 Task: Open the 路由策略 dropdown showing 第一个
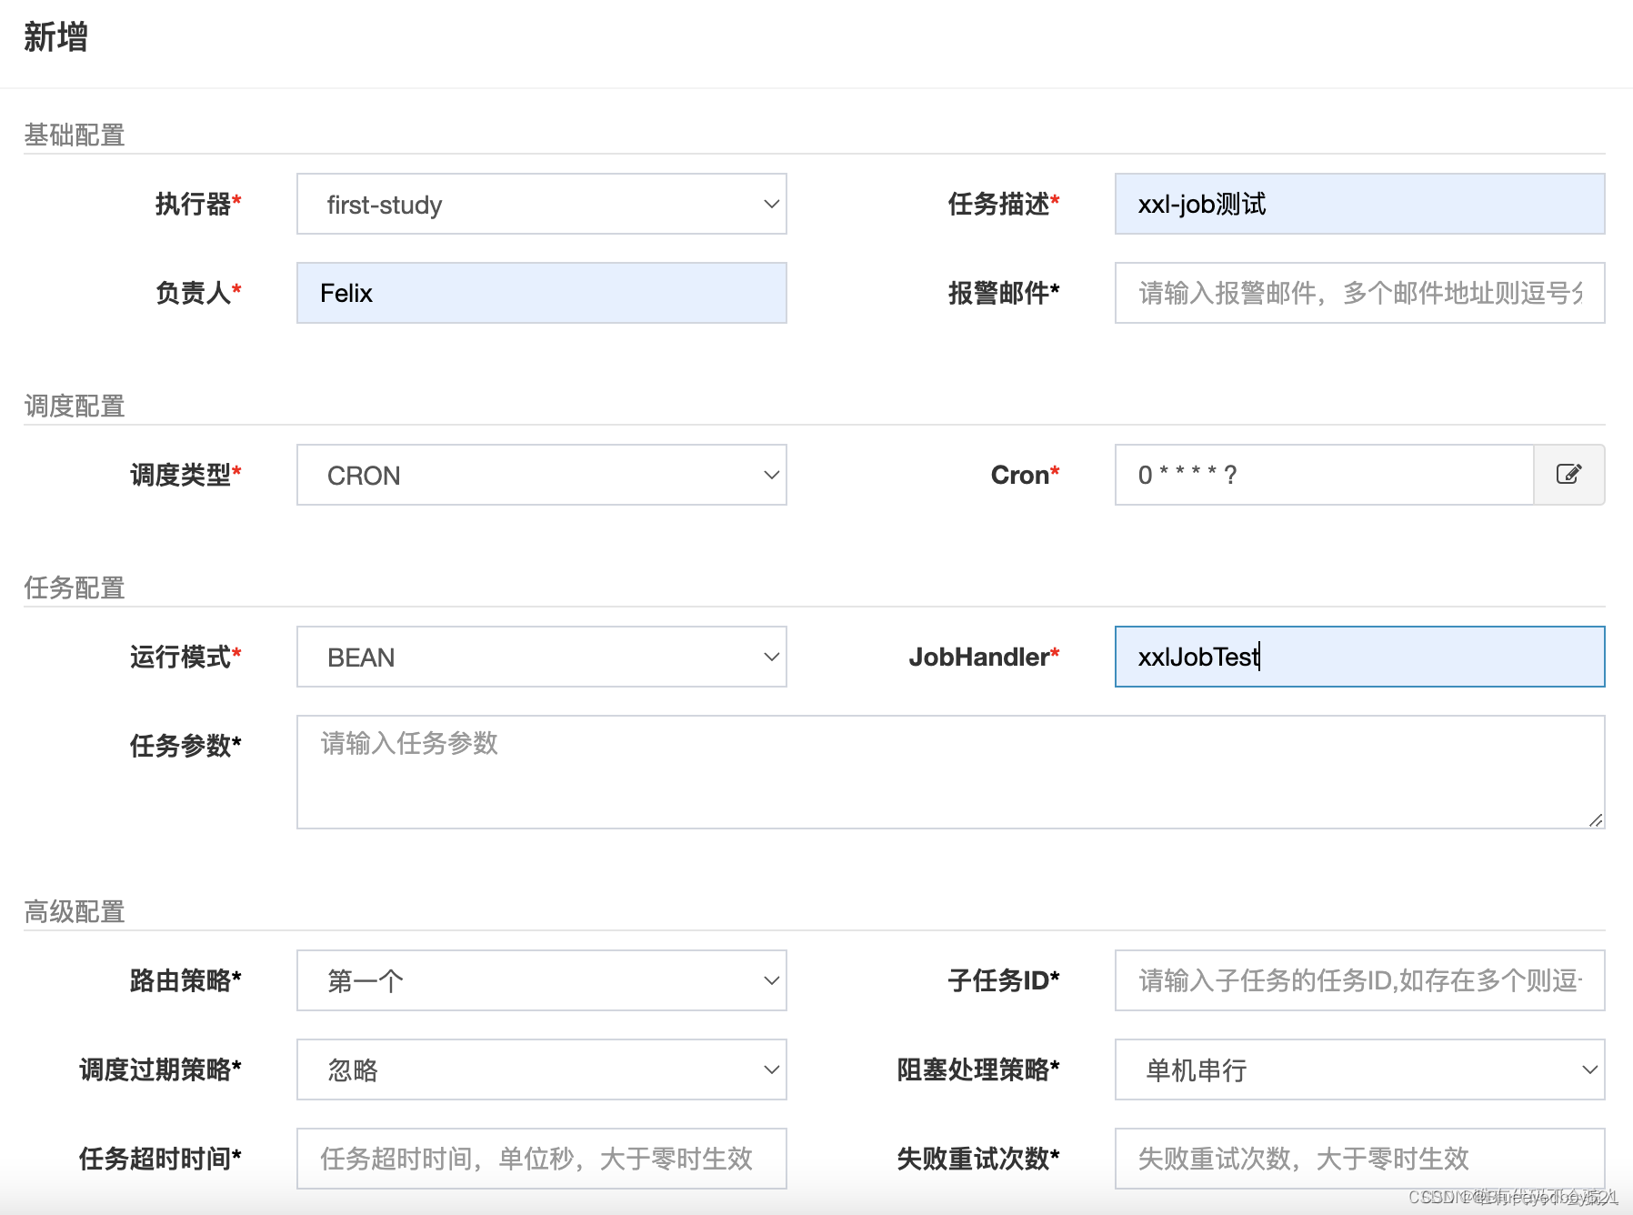tap(542, 980)
